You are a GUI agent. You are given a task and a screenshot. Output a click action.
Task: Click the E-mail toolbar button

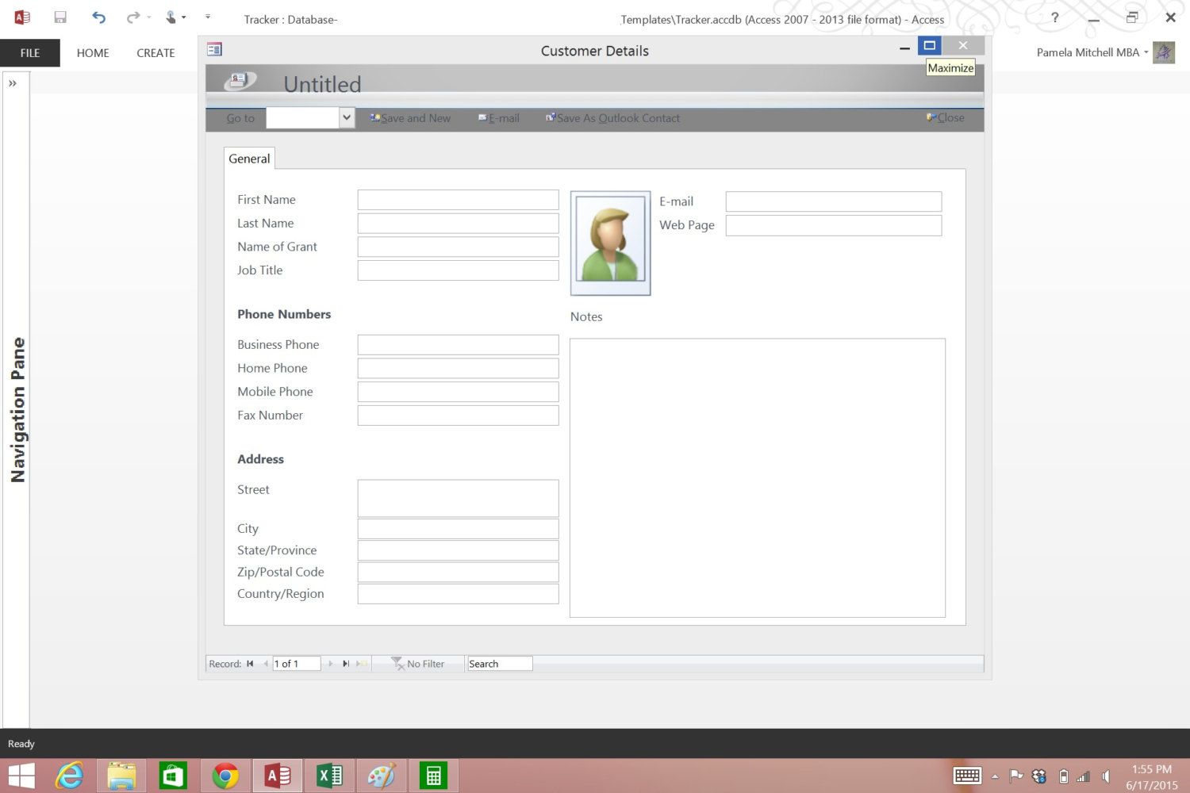click(498, 118)
